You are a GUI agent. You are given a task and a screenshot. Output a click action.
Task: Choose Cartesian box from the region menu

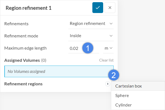tap(129, 86)
